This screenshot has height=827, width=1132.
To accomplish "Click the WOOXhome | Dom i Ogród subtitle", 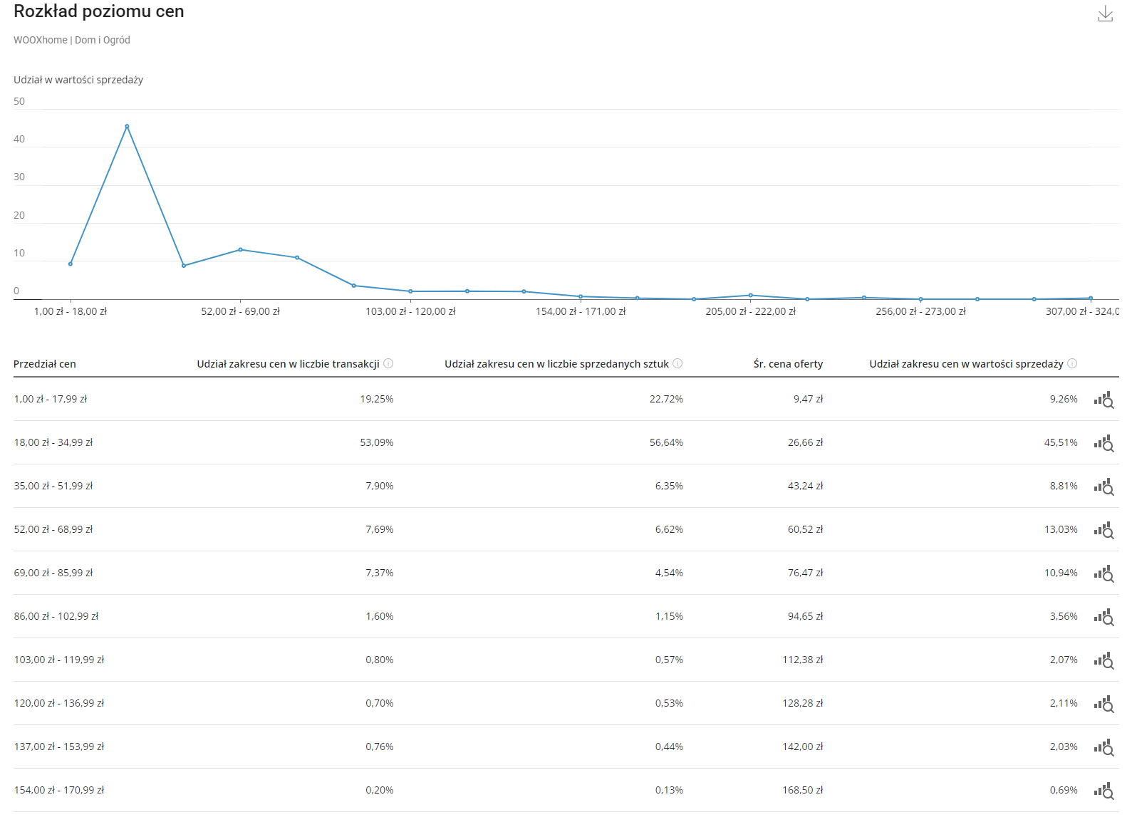I will point(72,40).
